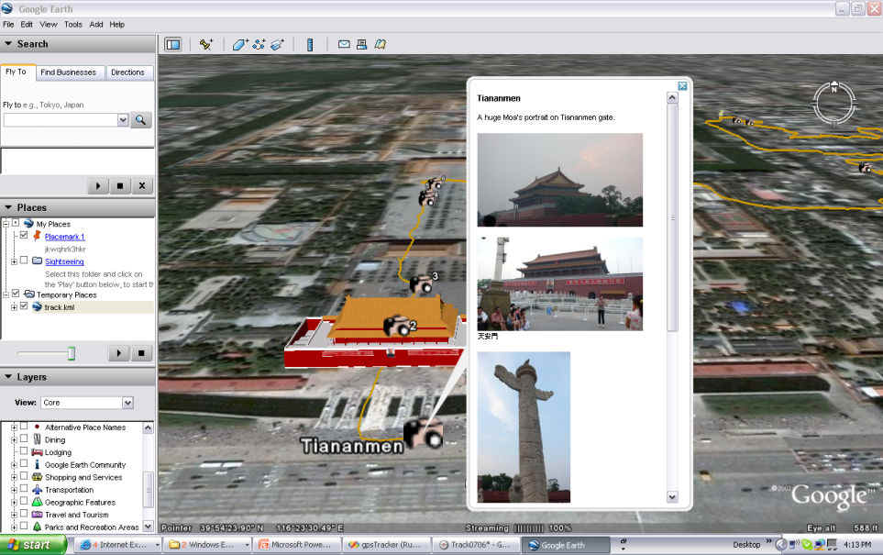Click the camera placemark numbered 2 on the gate
The image size is (883, 555).
click(398, 325)
